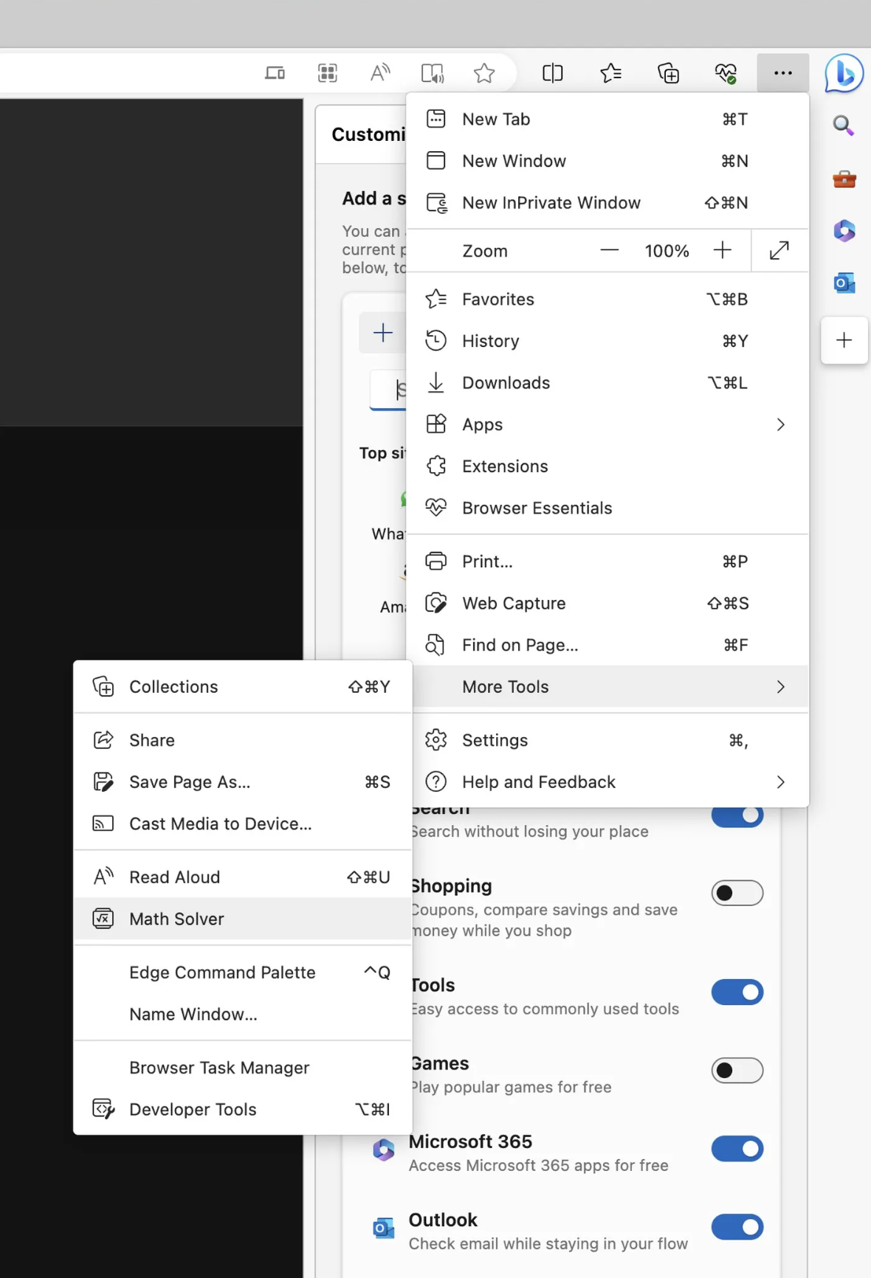Select Collections in More Tools submenu
Viewport: 871px width, 1278px height.
(x=243, y=687)
